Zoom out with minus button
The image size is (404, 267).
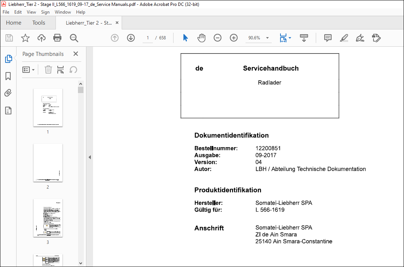[218, 38]
